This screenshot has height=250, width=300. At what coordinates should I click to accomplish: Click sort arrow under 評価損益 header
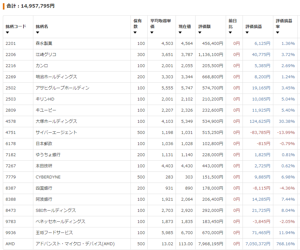[x=247, y=32]
